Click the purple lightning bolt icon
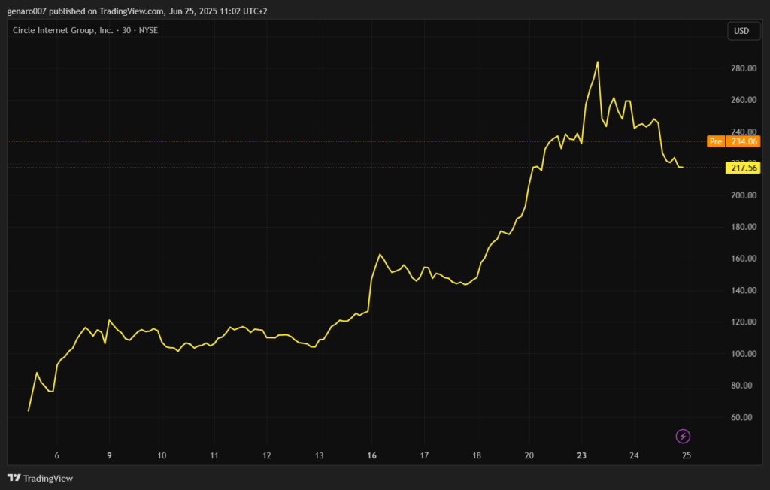Viewport: 770px width, 490px height. click(683, 436)
